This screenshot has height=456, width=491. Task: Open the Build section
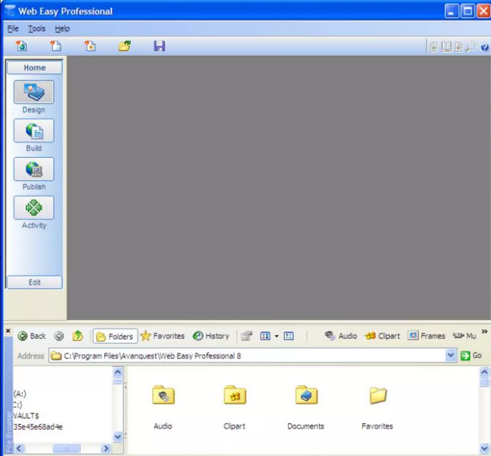(x=34, y=131)
